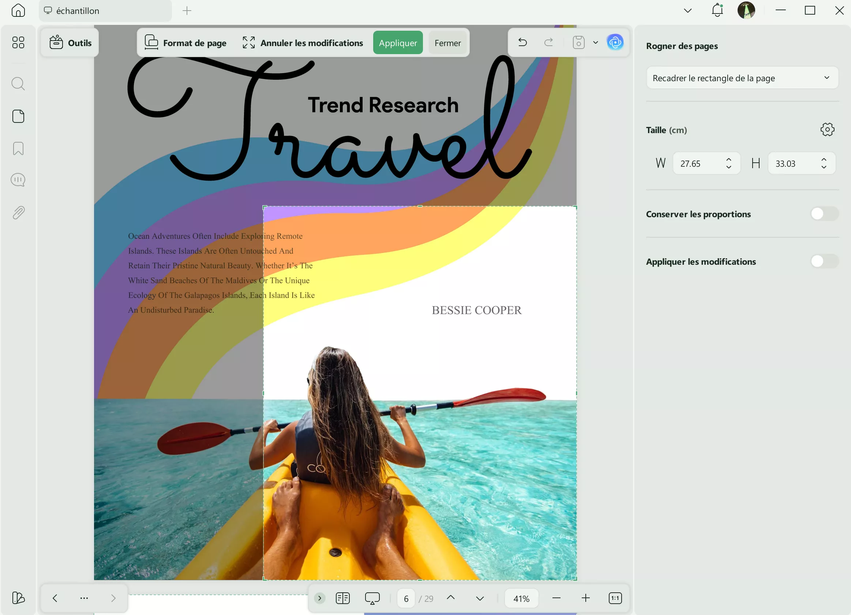Open the attachments paperclip icon
Viewport: 851px width, 615px height.
(x=18, y=213)
